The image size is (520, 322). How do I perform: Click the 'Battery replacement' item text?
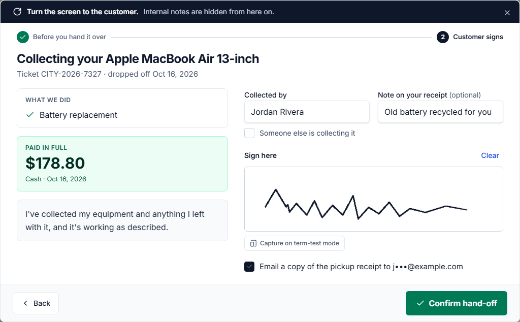point(78,115)
